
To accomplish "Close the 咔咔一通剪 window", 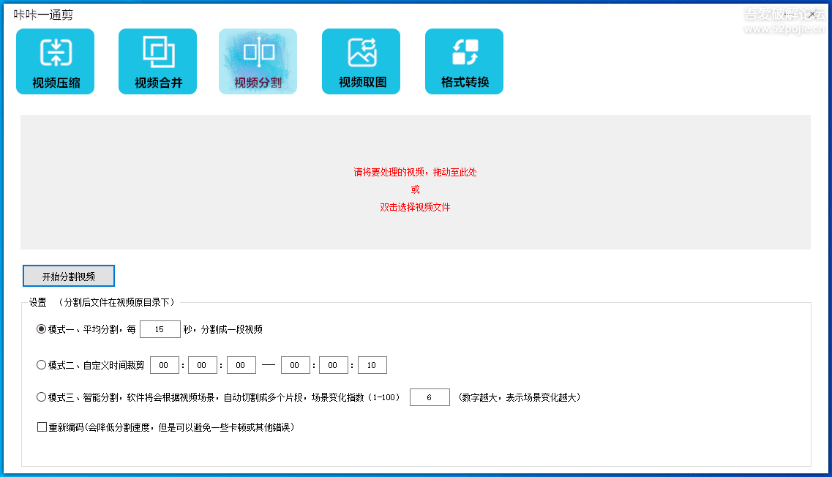I will [x=812, y=13].
